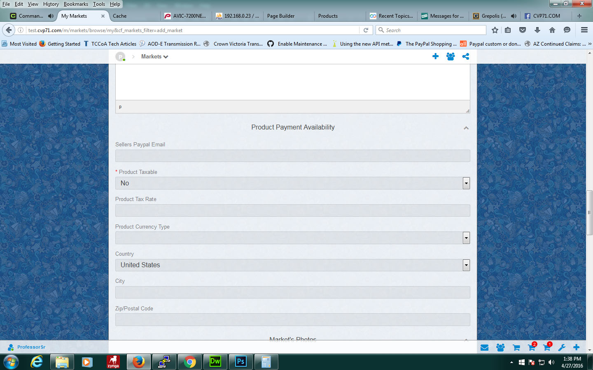
Task: Bookmark this page with the star icon
Action: (x=495, y=30)
